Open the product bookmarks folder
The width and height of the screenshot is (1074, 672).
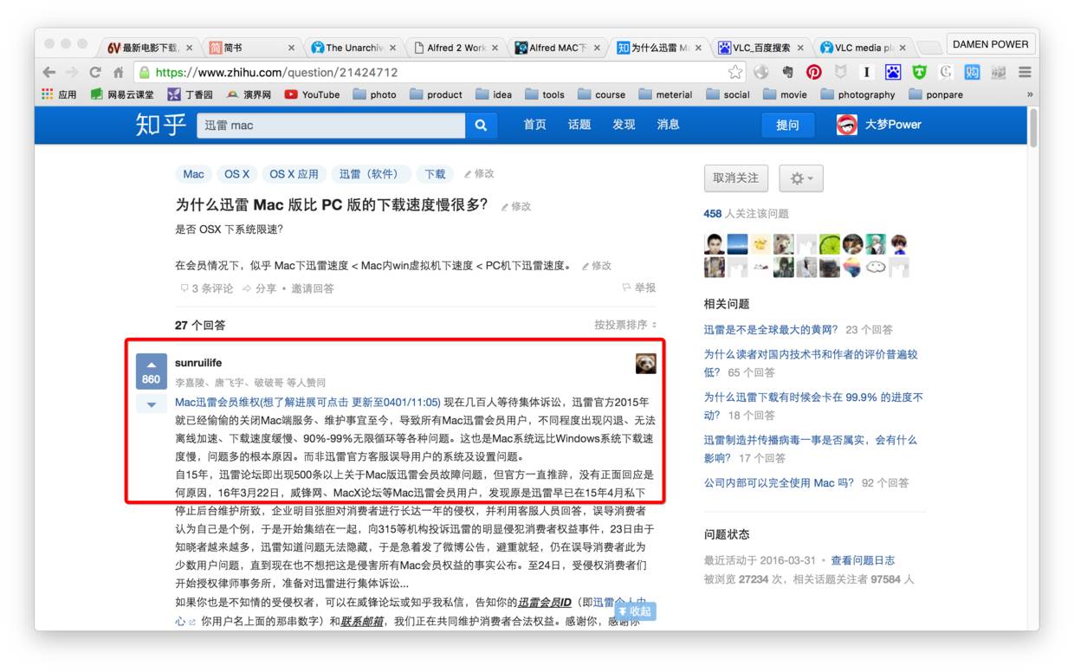[436, 94]
